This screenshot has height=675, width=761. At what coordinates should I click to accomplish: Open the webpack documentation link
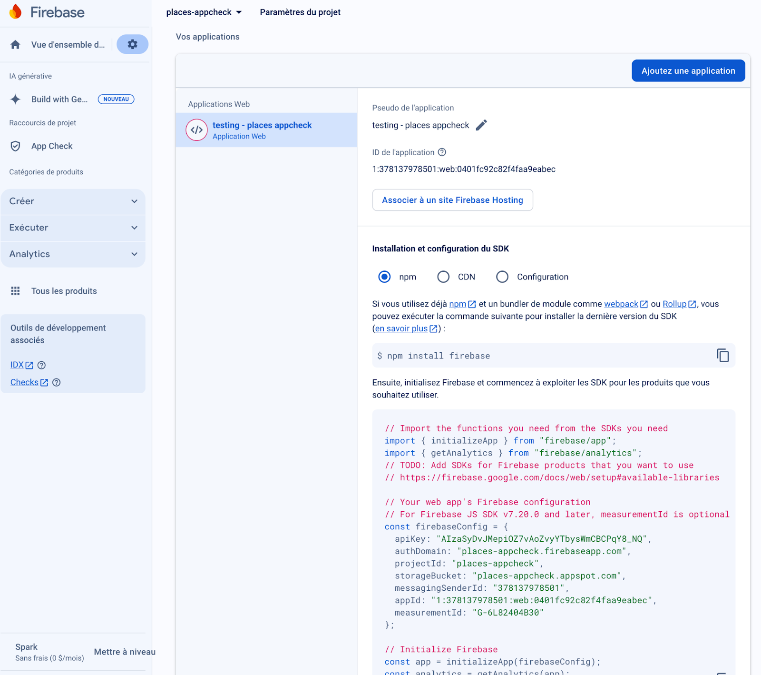pyautogui.click(x=621, y=304)
